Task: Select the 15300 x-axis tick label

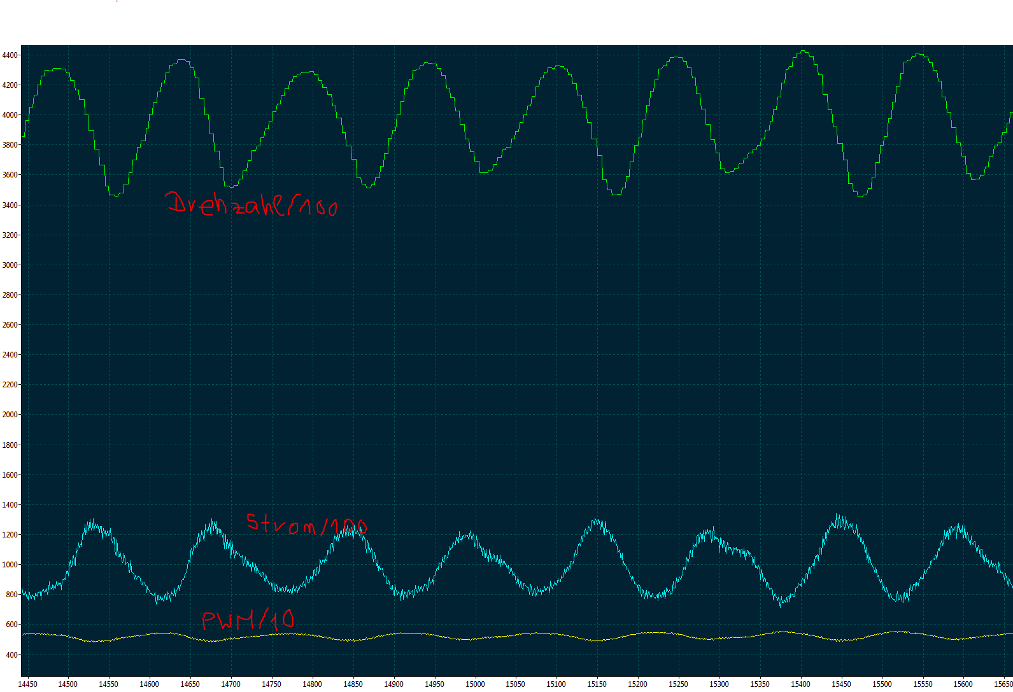Action: (719, 684)
